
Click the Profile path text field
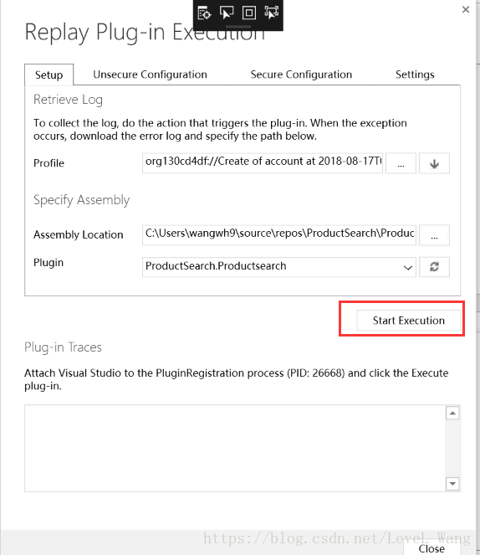click(x=263, y=163)
